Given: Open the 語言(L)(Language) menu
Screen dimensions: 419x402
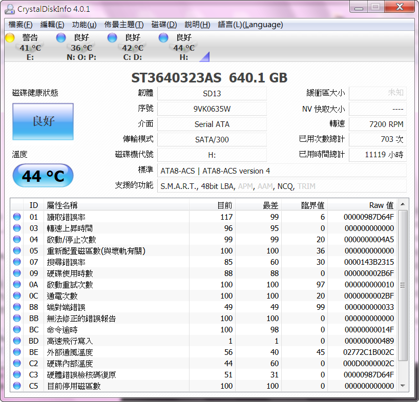Looking at the screenshot, I should [250, 25].
